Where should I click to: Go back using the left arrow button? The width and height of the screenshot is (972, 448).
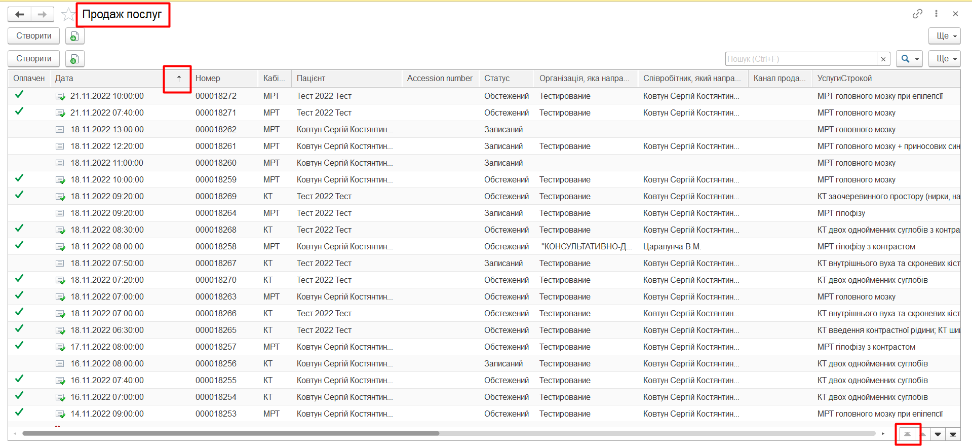(x=20, y=14)
